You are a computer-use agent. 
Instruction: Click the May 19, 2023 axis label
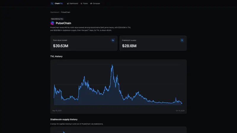pyautogui.click(x=57, y=111)
